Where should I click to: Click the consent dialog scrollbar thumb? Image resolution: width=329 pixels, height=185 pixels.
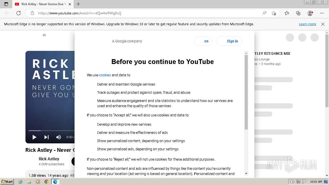[x=246, y=92]
